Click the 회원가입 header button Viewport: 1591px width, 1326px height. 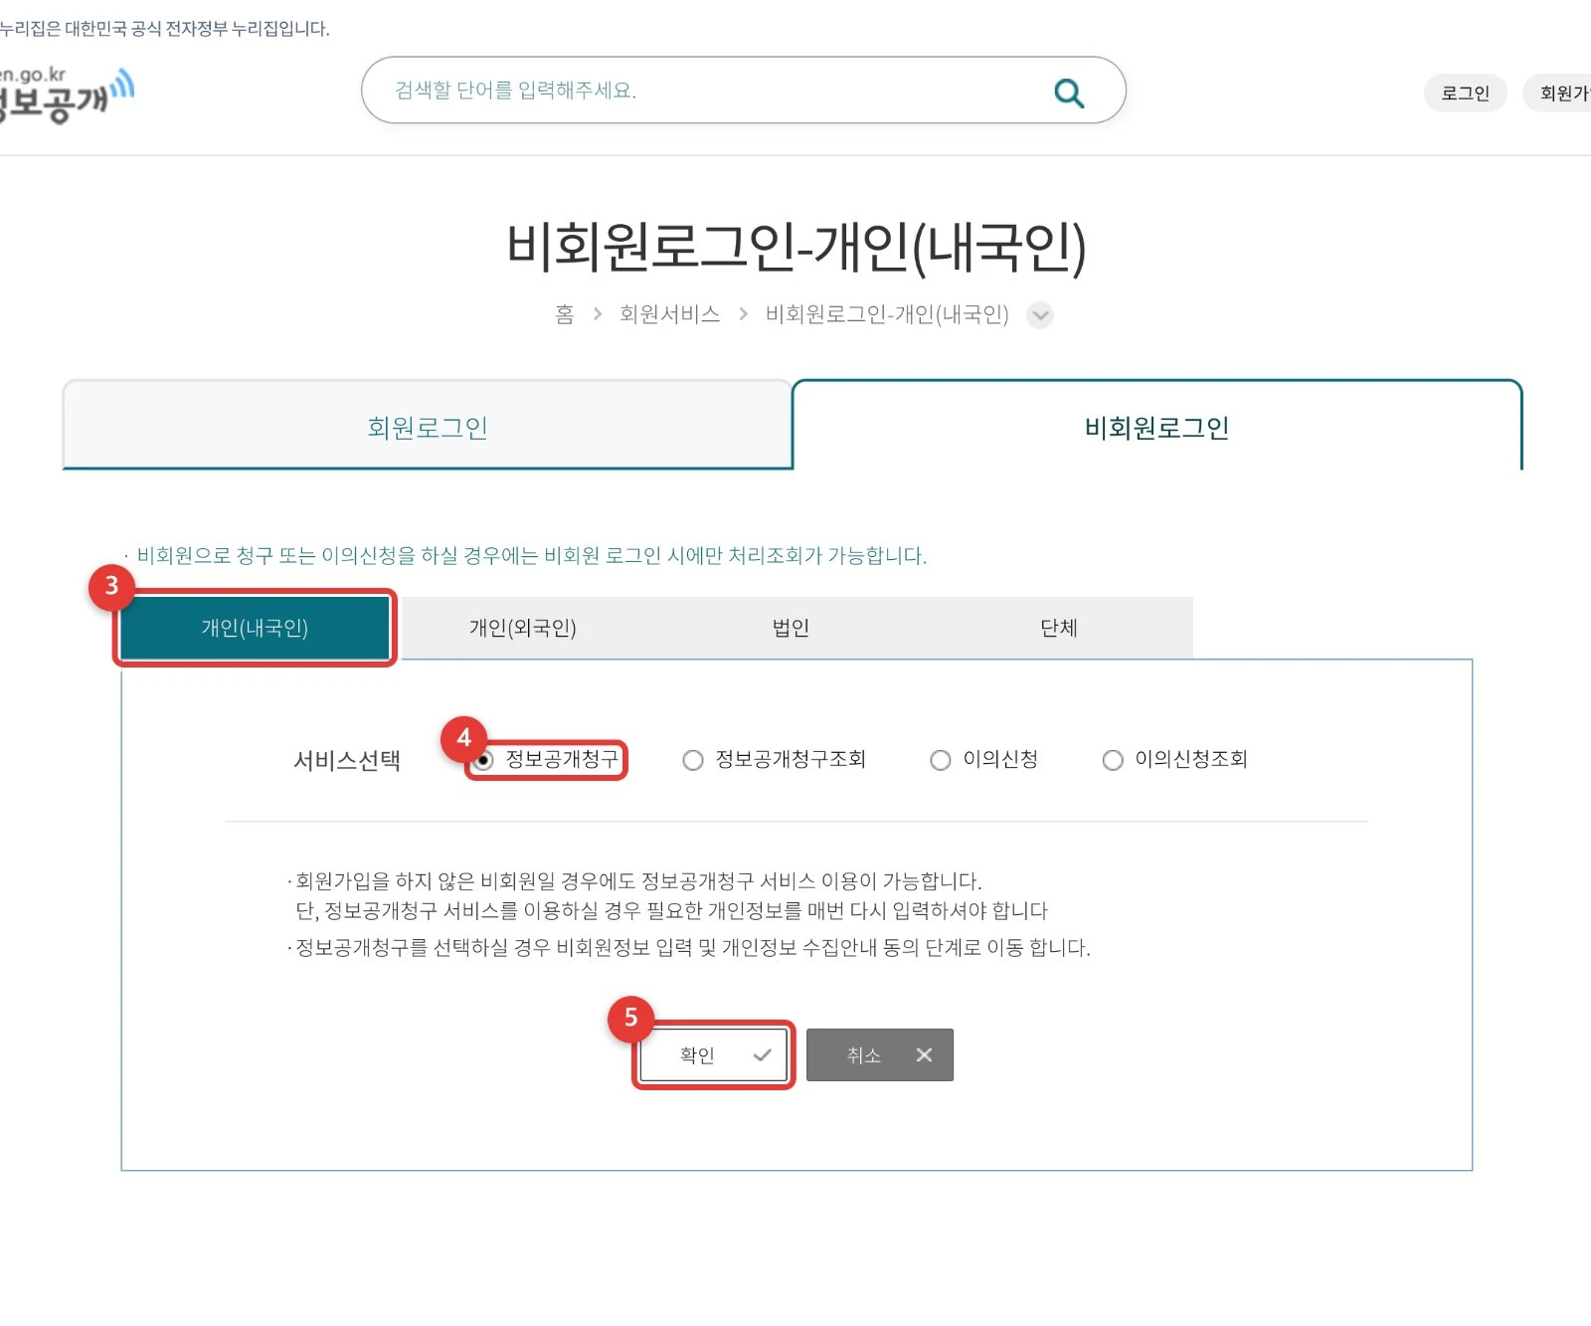[1558, 93]
